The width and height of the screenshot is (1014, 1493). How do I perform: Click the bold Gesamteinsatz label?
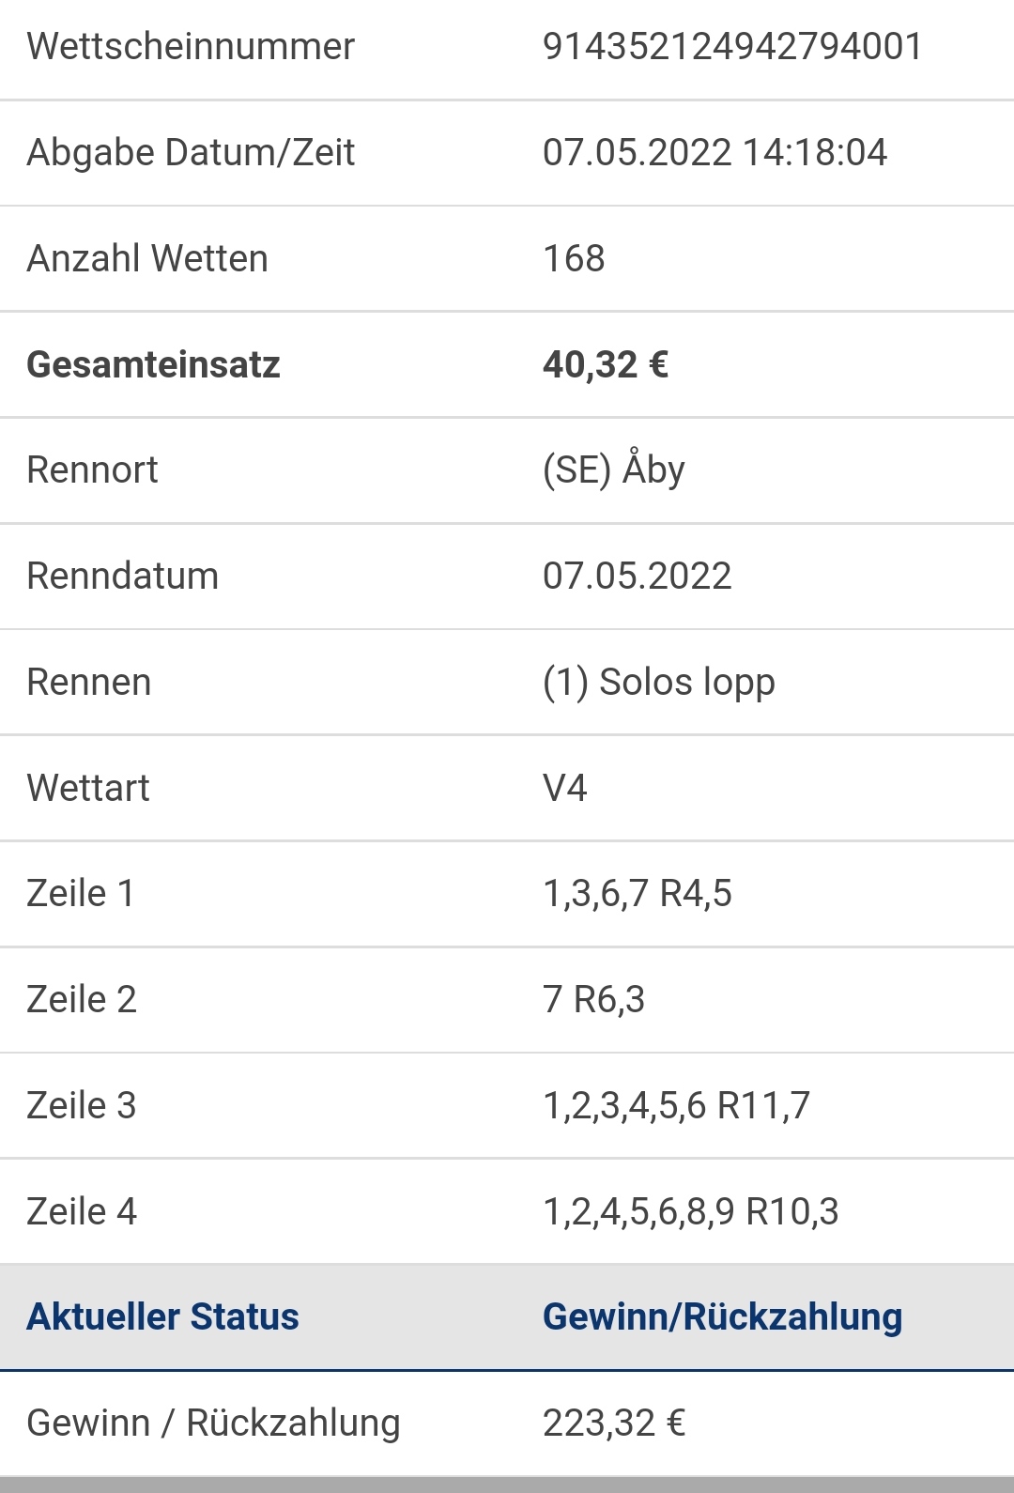(153, 364)
